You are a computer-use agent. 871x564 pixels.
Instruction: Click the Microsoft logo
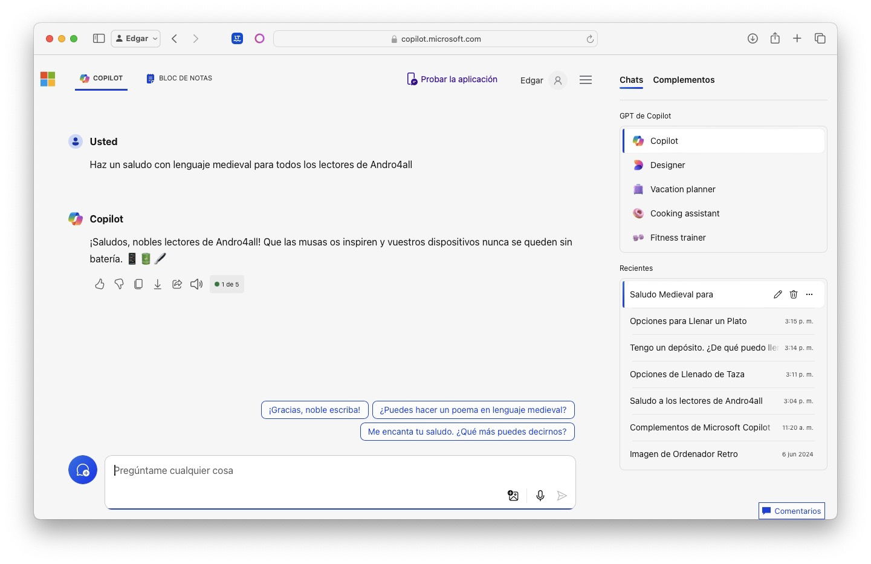tap(48, 79)
